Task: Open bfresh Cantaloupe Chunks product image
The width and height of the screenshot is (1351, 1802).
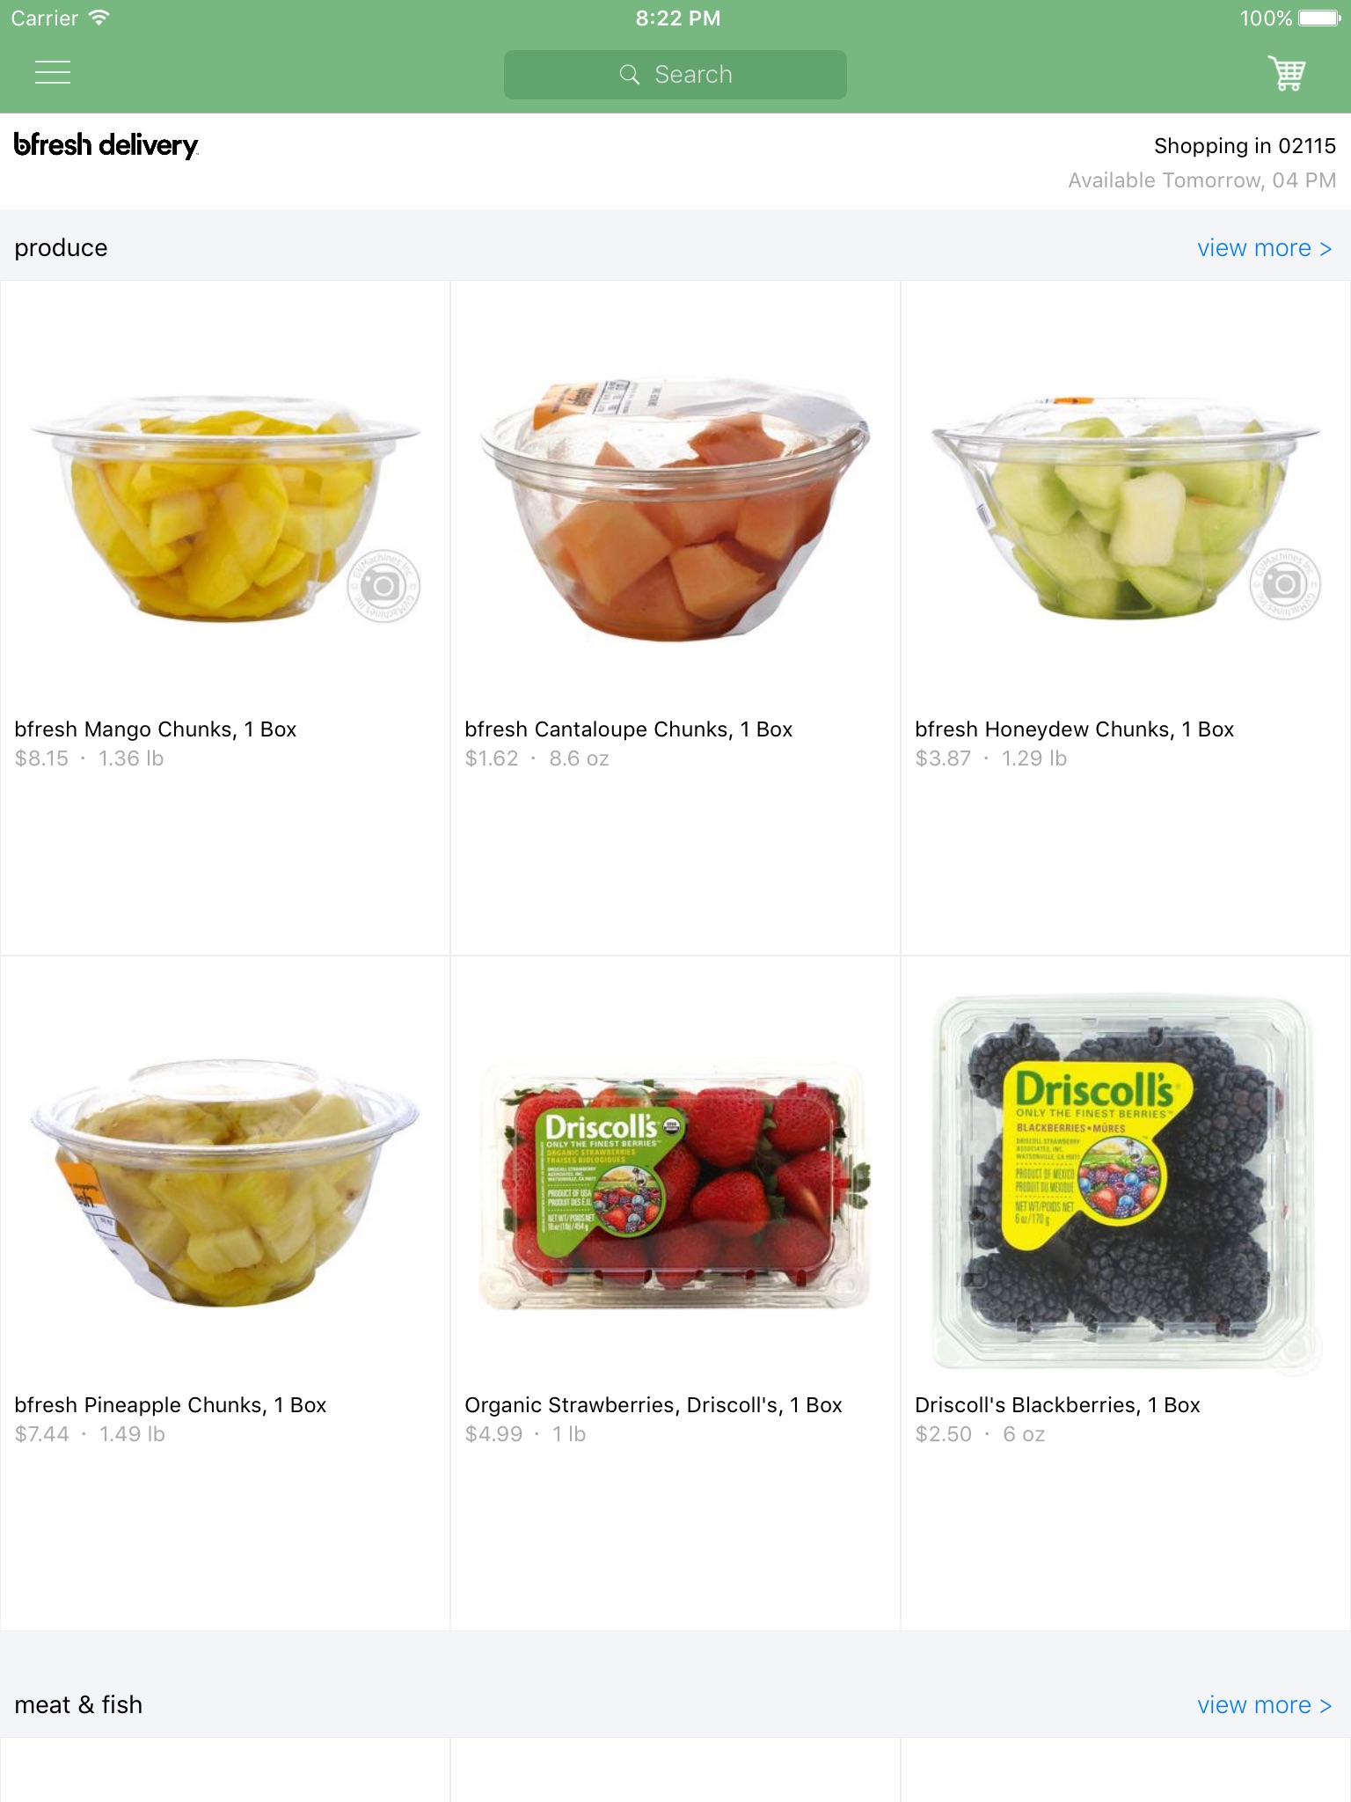Action: pyautogui.click(x=675, y=509)
